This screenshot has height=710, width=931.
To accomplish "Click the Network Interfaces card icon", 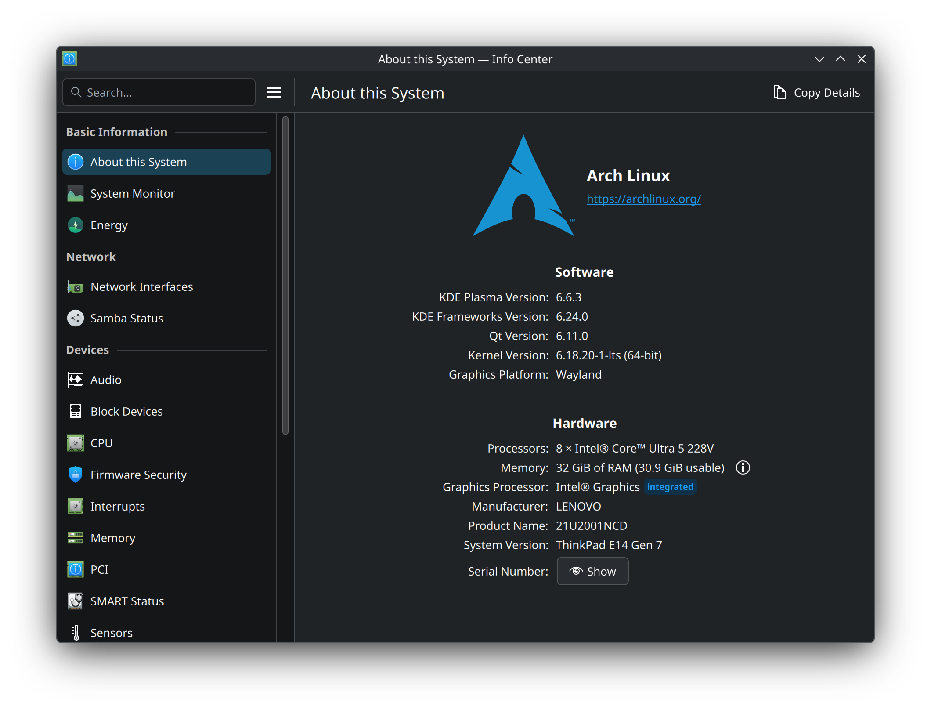I will 76,287.
